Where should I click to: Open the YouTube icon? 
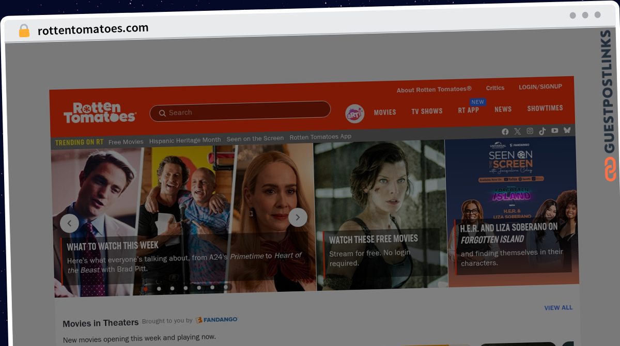pyautogui.click(x=554, y=131)
